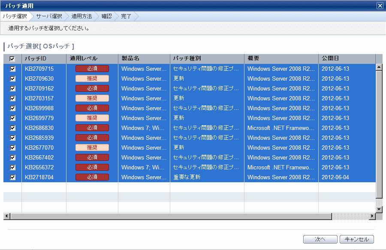Screen dimensions: 386x250
Task: Uncheck the checkbox for KB2709715
Action: (x=12, y=69)
